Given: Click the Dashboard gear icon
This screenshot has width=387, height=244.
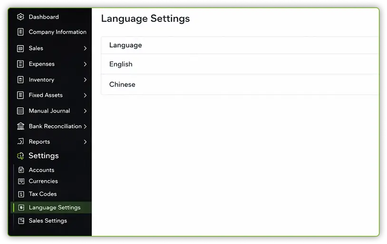Looking at the screenshot, I should tap(20, 17).
